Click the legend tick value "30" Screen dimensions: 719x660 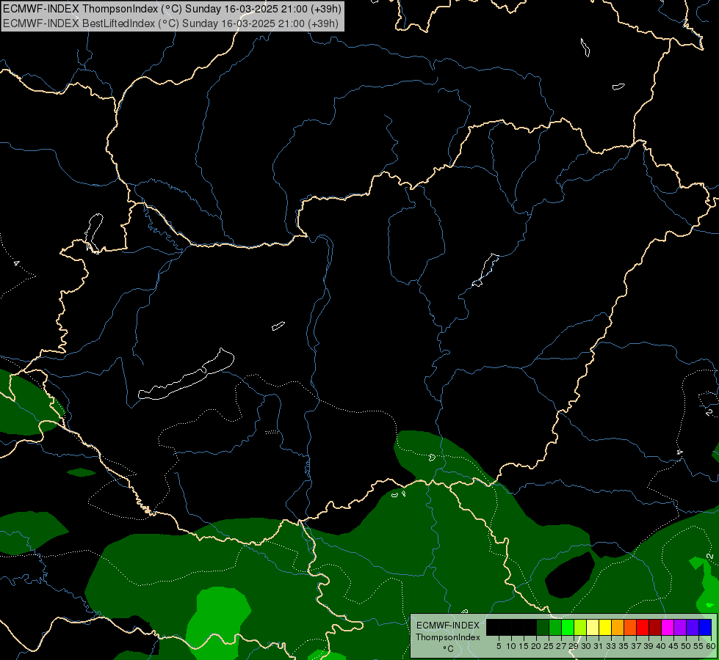click(x=586, y=646)
